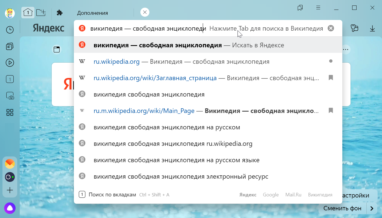Open video player icon in sidebar
Screen dimensions: 382x218
pyautogui.click(x=10, y=63)
